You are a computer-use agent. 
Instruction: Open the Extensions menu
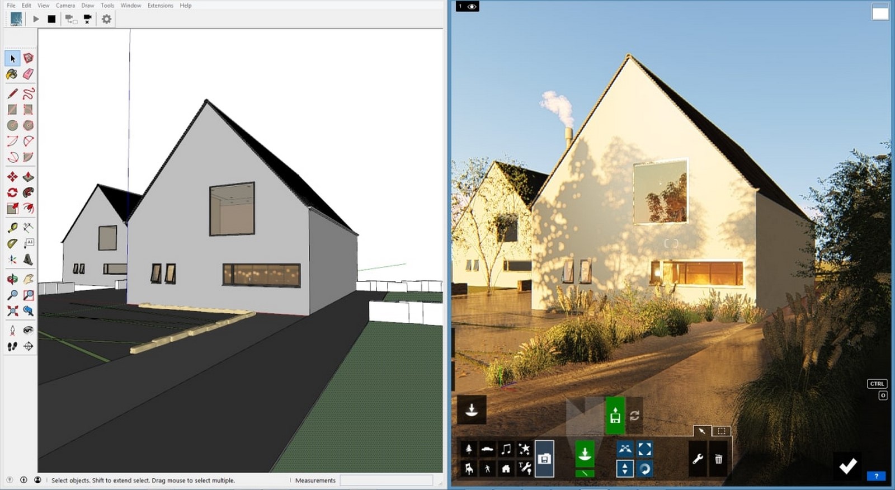tap(161, 6)
